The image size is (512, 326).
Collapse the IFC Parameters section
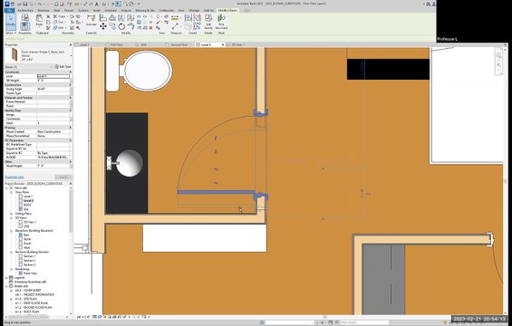click(x=71, y=140)
